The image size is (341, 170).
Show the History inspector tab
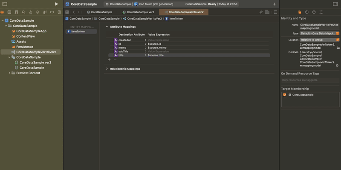pos(306,12)
